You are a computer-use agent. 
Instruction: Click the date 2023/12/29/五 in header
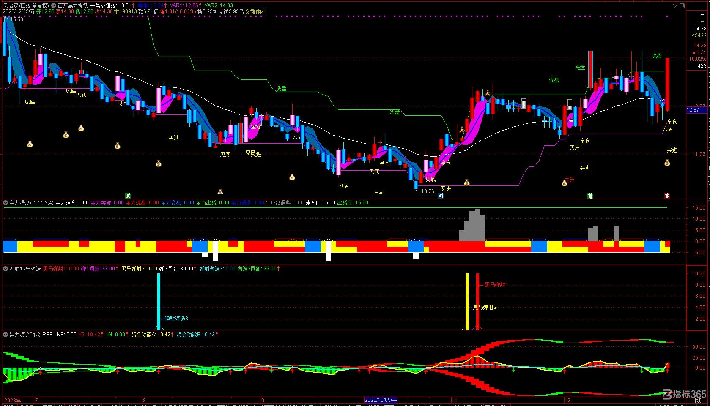tap(19, 11)
